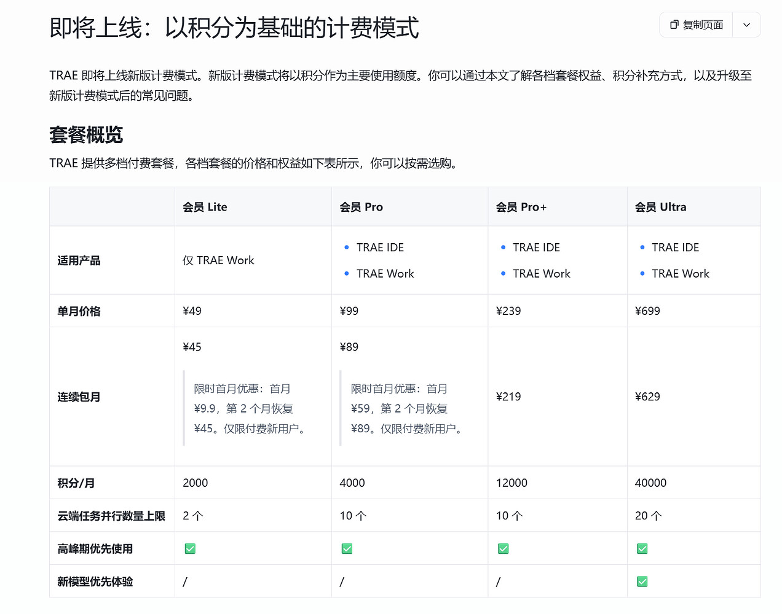Click the 4000 credits value
The image size is (782, 614).
352,483
